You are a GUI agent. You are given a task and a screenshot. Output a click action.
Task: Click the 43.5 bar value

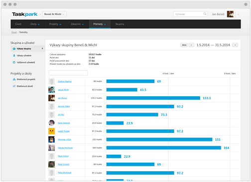pos(143,90)
